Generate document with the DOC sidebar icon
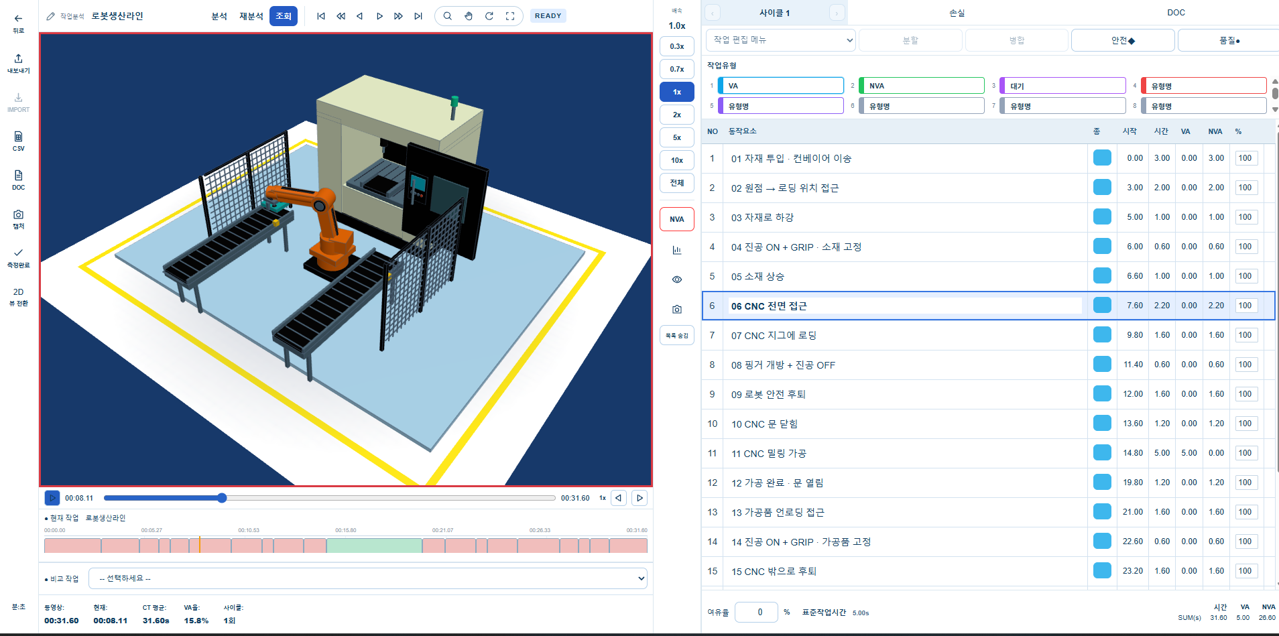Screen dimensions: 1279x636 pos(18,180)
